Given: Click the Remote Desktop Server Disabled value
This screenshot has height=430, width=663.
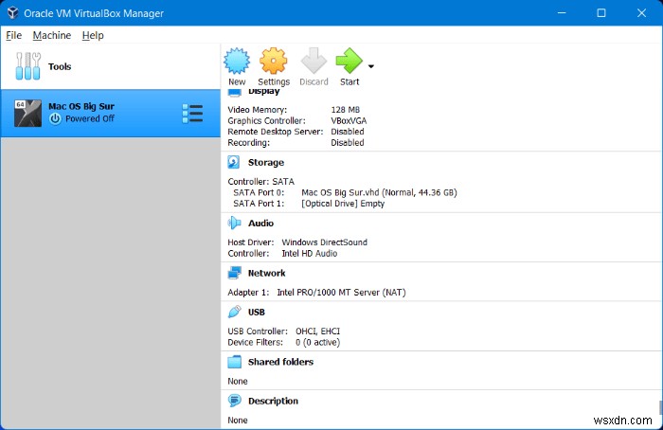Looking at the screenshot, I should click(x=348, y=132).
